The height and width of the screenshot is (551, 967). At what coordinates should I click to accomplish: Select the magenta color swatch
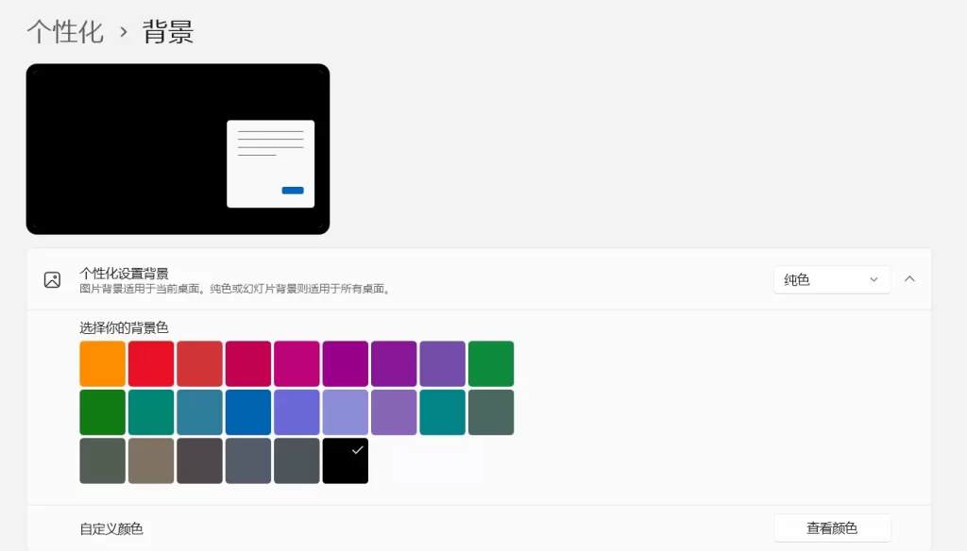pyautogui.click(x=297, y=362)
